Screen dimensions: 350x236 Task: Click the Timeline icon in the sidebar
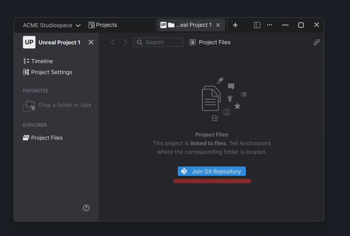point(26,61)
